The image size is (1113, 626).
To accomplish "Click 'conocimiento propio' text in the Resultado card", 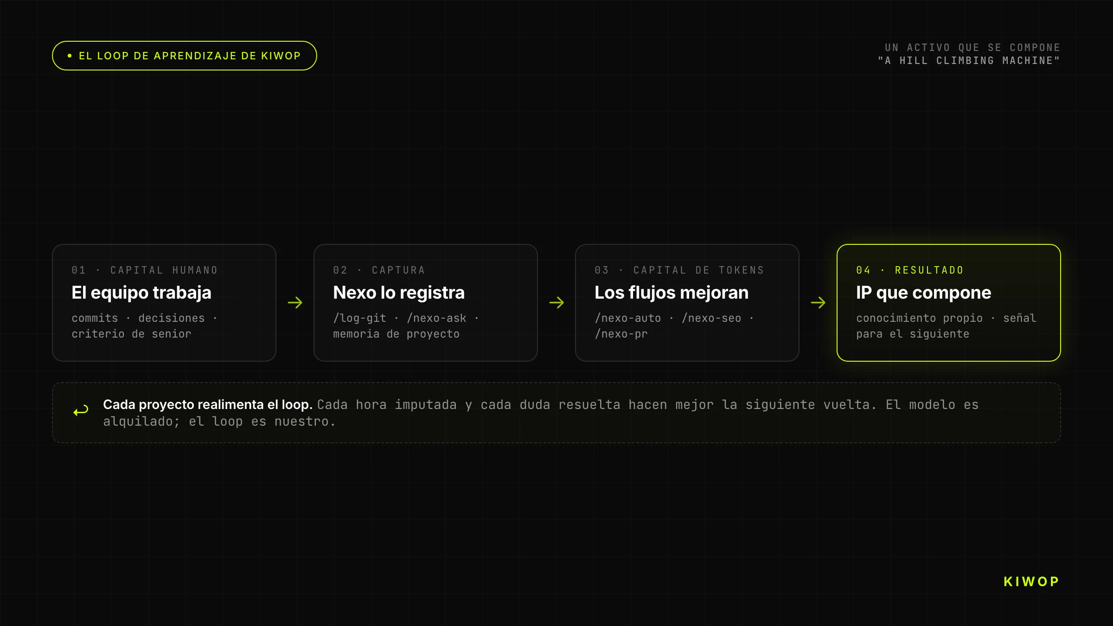I will [919, 318].
